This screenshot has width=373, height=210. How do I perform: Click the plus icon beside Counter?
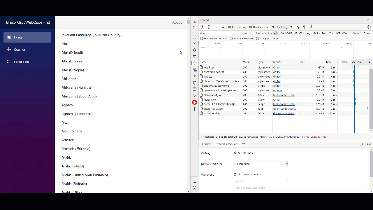click(x=9, y=49)
